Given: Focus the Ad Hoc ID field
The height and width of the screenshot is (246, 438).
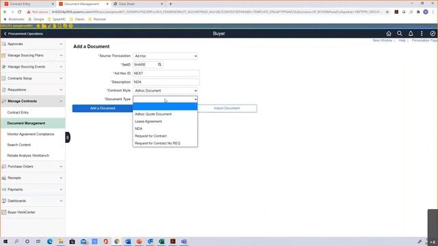Looking at the screenshot, I should tap(166, 73).
